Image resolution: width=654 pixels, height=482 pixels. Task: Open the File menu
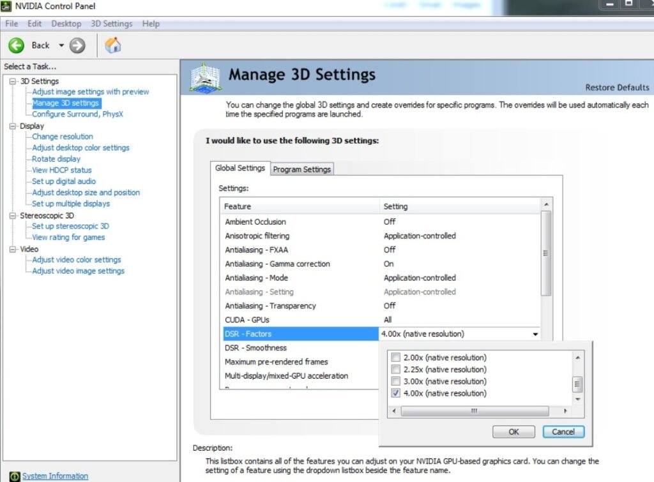click(11, 24)
